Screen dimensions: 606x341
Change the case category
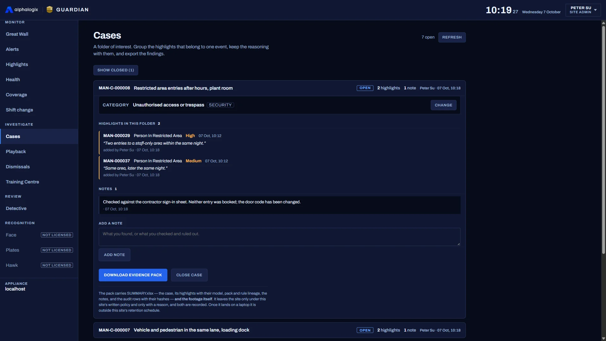pos(443,105)
